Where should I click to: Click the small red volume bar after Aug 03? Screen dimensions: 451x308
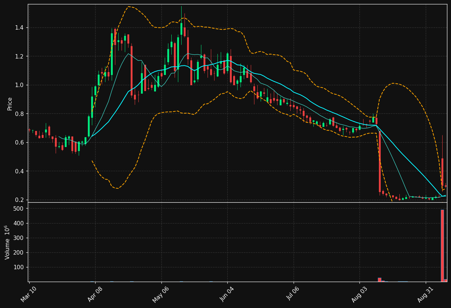tap(380, 279)
